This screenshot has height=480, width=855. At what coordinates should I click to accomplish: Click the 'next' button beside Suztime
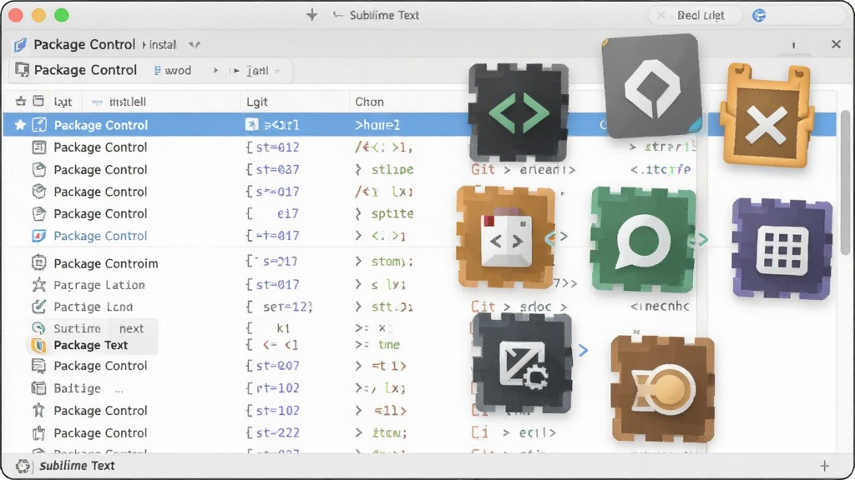pyautogui.click(x=131, y=328)
